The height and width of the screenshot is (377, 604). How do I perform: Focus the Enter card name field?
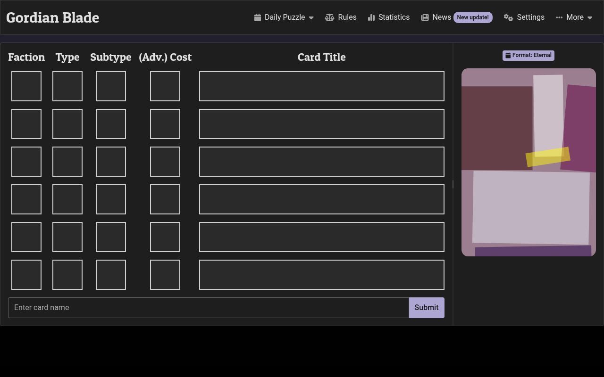209,308
